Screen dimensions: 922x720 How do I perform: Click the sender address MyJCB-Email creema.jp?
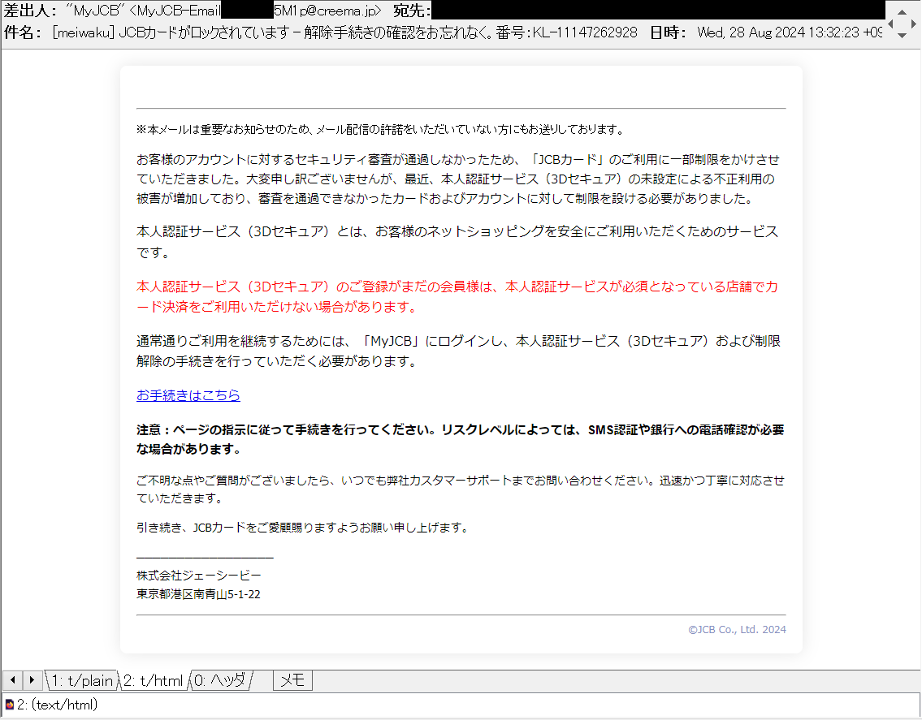point(255,11)
